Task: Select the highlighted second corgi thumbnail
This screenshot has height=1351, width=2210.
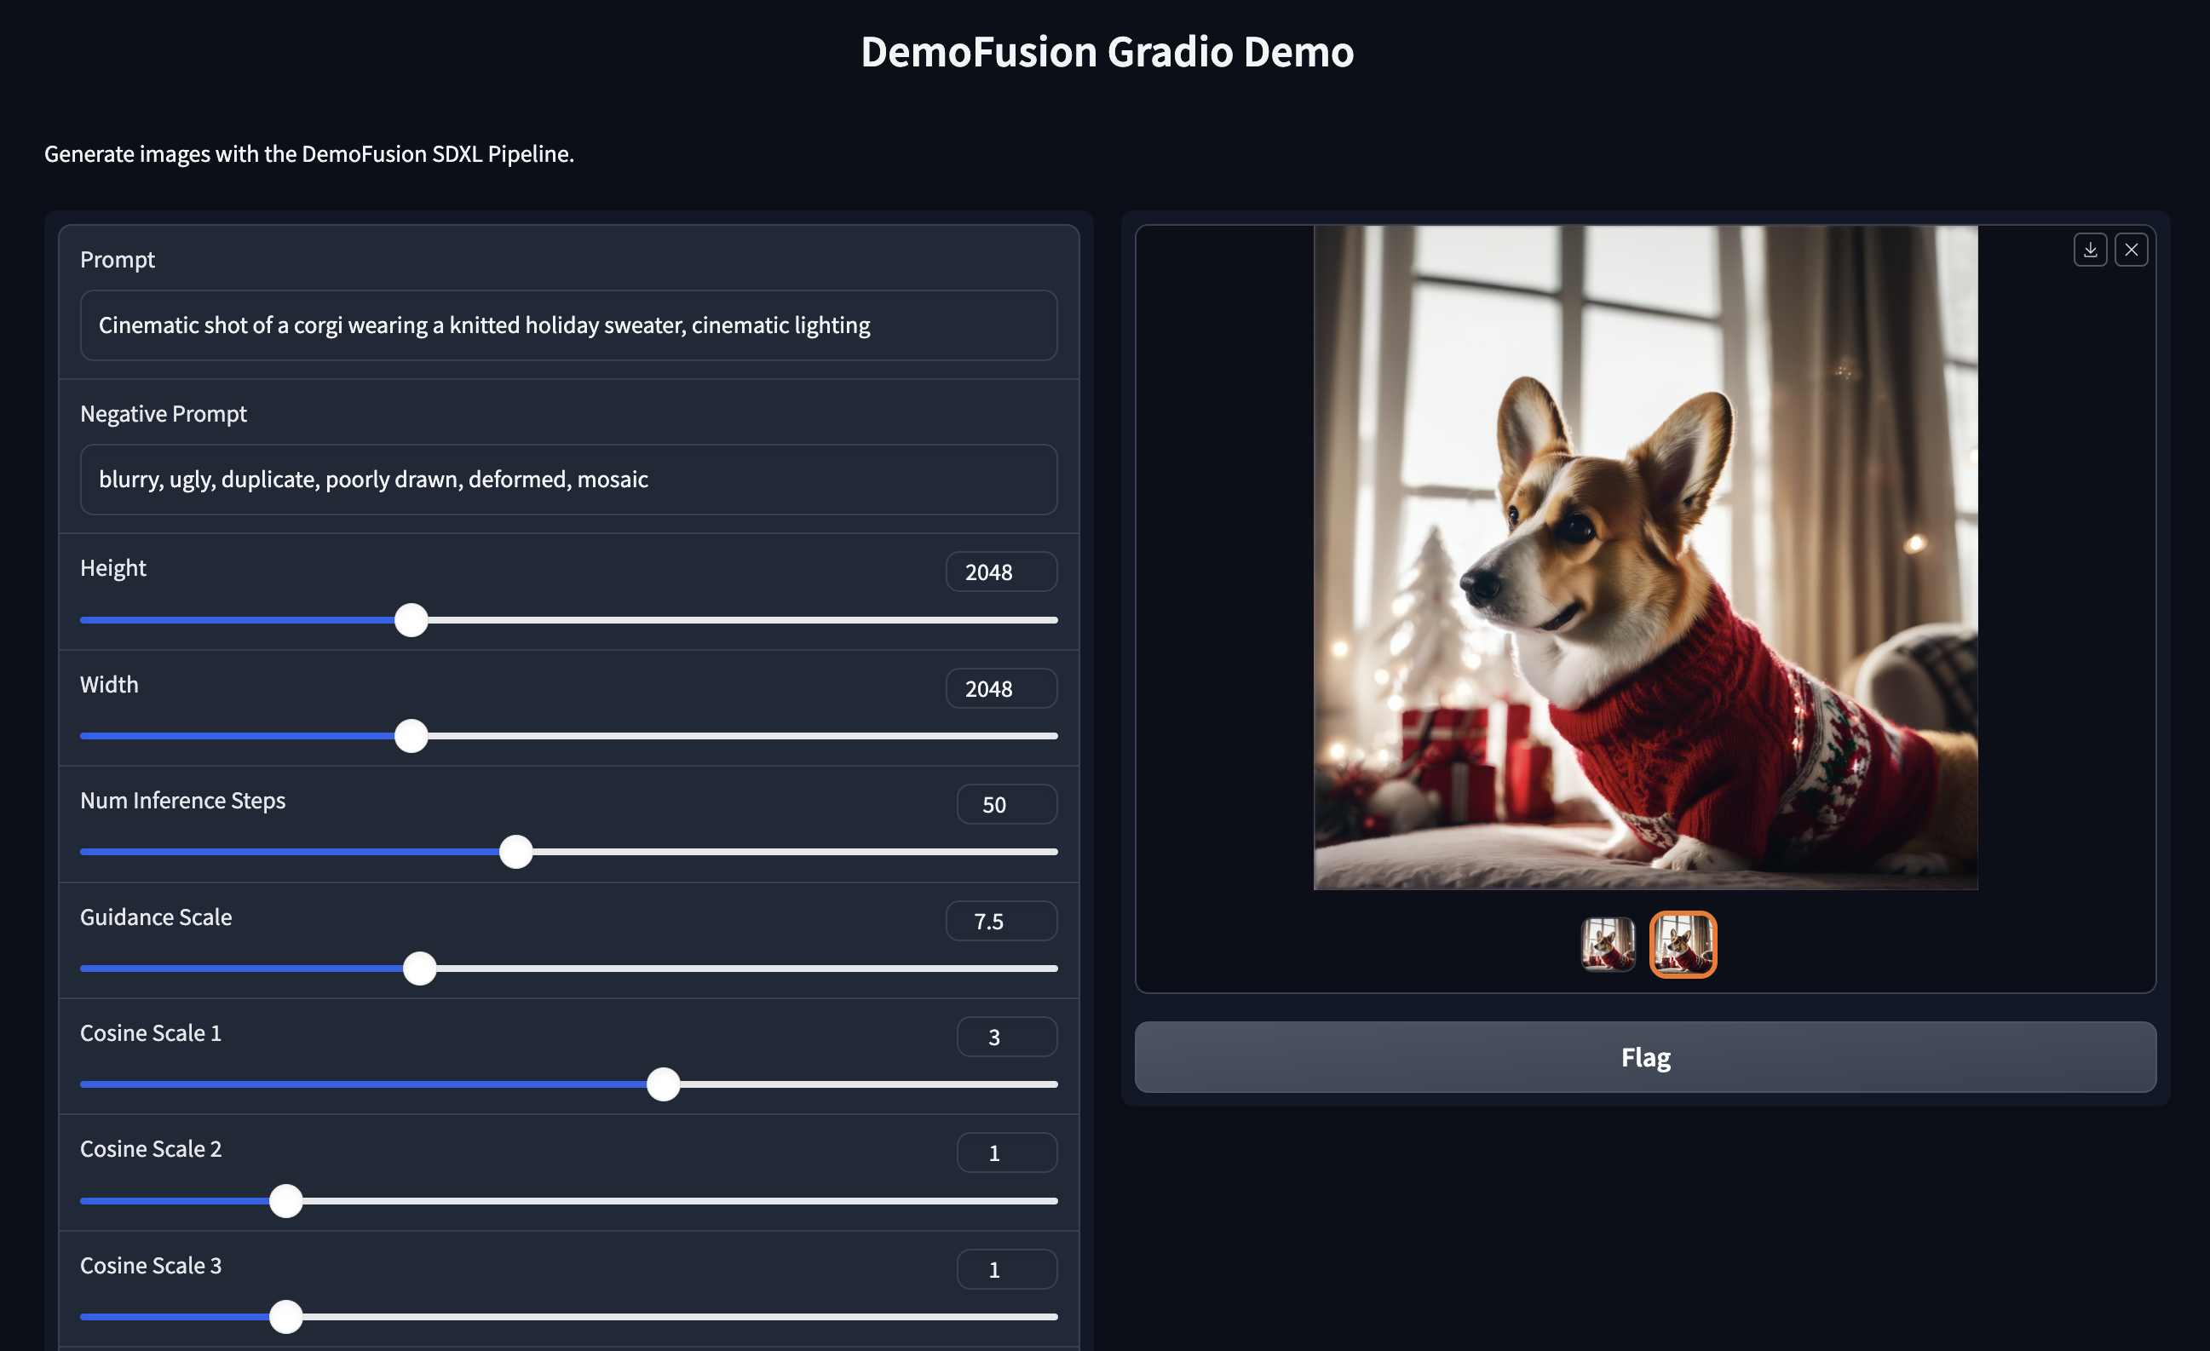Action: [1683, 944]
